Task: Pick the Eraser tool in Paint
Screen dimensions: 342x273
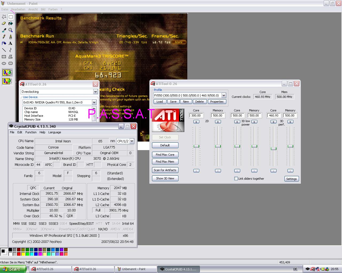Action: [4, 23]
